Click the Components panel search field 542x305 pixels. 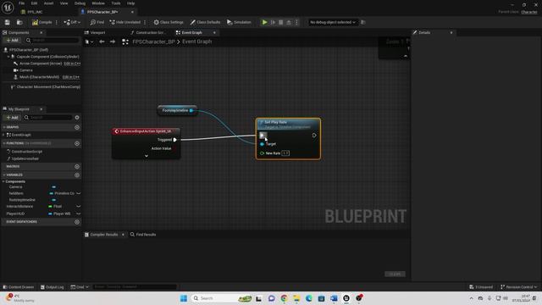[53, 40]
